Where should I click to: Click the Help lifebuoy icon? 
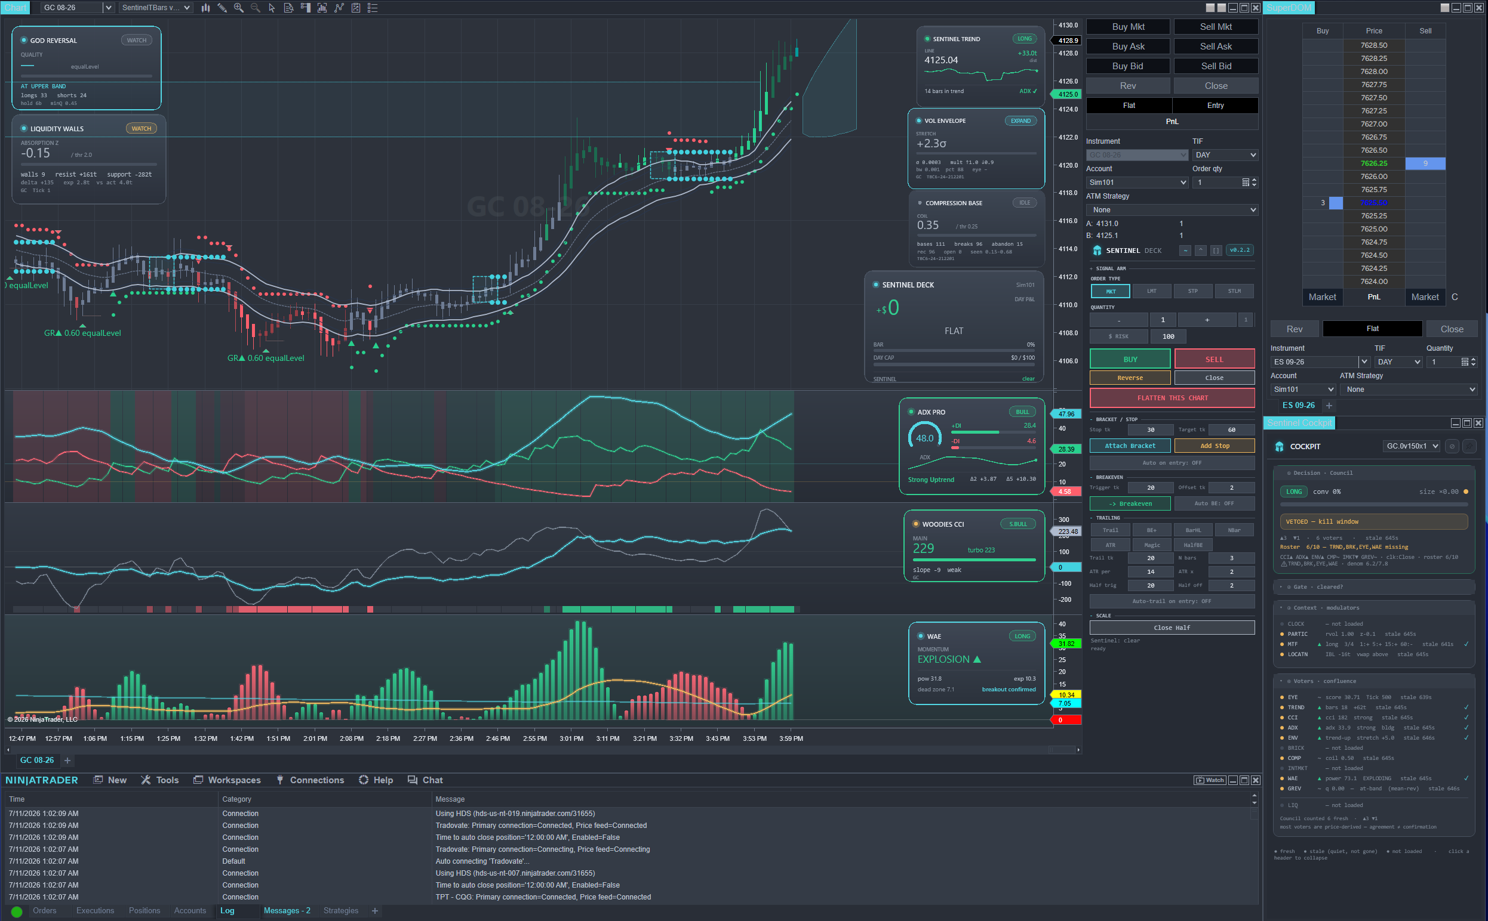[363, 780]
